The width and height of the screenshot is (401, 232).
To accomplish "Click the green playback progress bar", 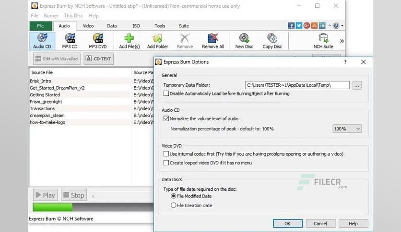I will pyautogui.click(x=53, y=207).
